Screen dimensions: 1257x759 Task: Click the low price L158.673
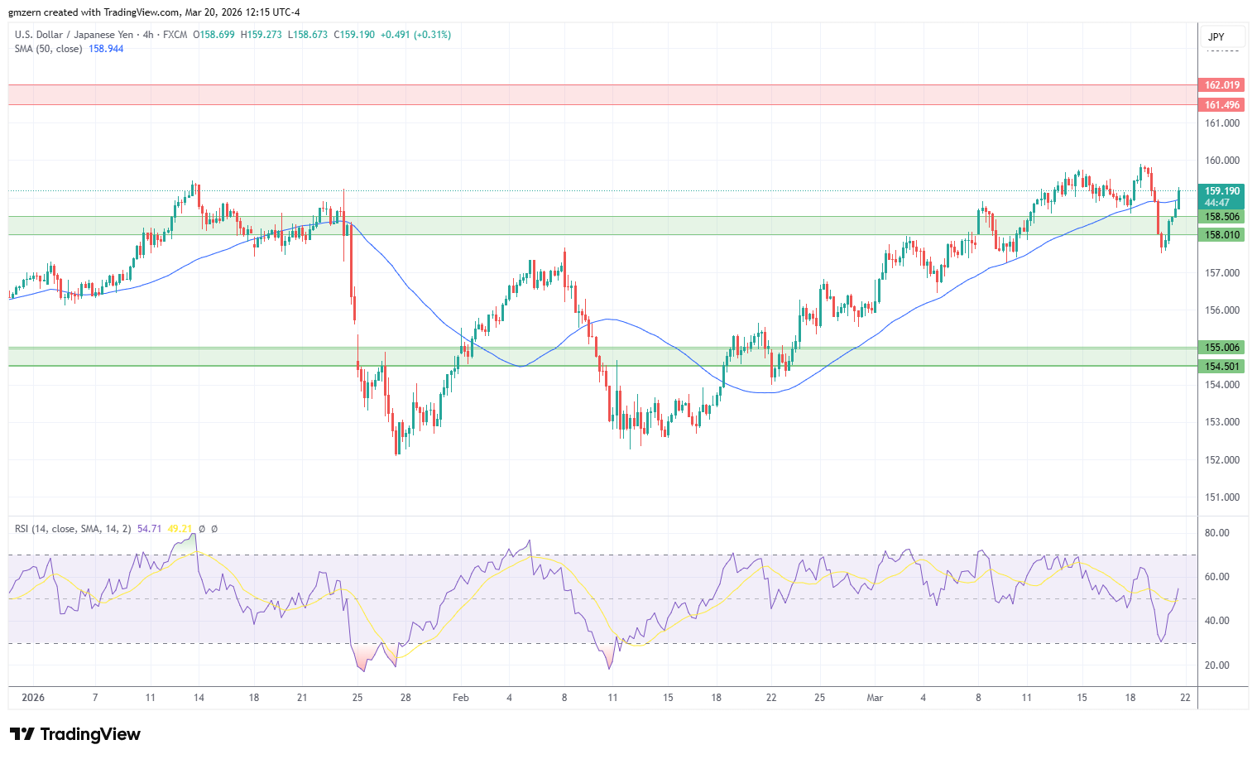[308, 35]
